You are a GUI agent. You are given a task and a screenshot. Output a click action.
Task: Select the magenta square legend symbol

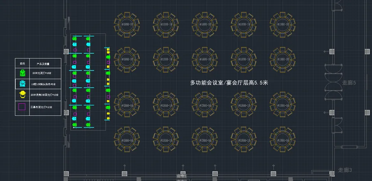click(x=22, y=107)
